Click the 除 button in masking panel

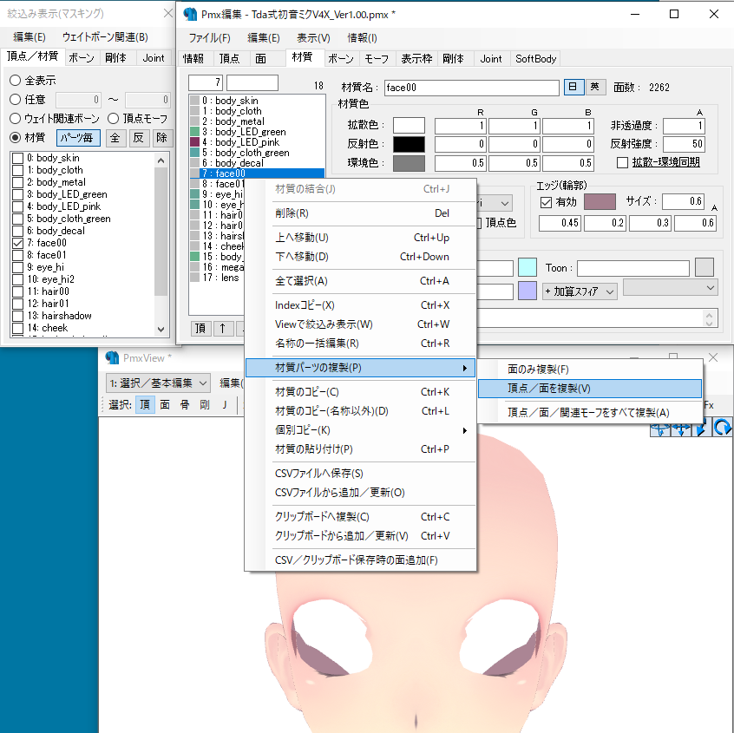tap(162, 138)
